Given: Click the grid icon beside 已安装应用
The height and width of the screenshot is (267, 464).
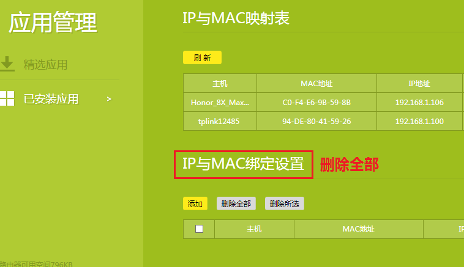Looking at the screenshot, I should (x=7, y=98).
